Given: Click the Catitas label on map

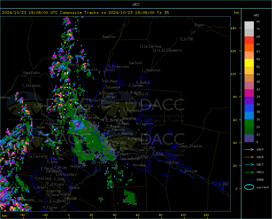Looking at the screenshot, I should click(172, 162).
